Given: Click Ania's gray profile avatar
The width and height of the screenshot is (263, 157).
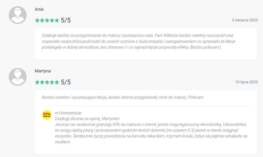Looking at the screenshot, I should coord(18,15).
